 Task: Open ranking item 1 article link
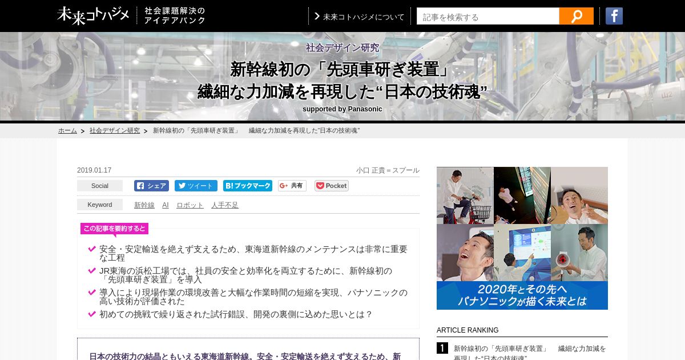coord(530,353)
